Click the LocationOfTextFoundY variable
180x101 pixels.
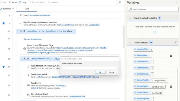coord(82,77)
